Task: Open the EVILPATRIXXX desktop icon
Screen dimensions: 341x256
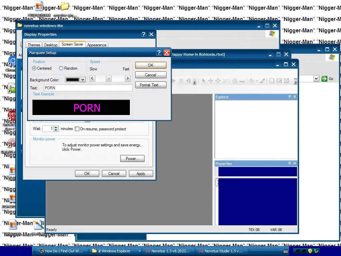Action: tap(39, 9)
